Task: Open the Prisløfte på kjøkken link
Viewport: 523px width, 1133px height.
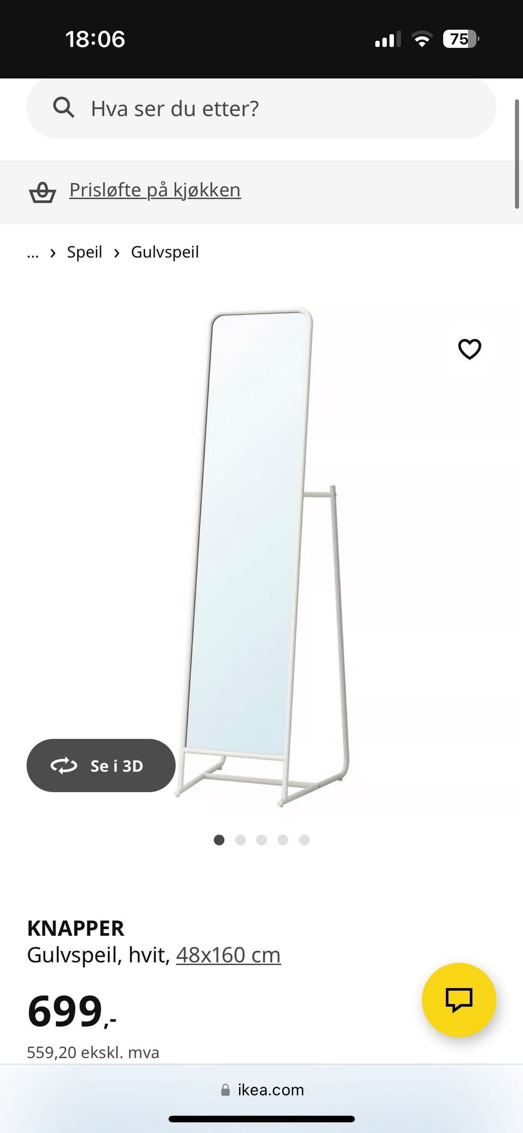Action: coord(155,190)
